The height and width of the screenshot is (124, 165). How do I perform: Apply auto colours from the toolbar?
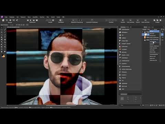34,20
